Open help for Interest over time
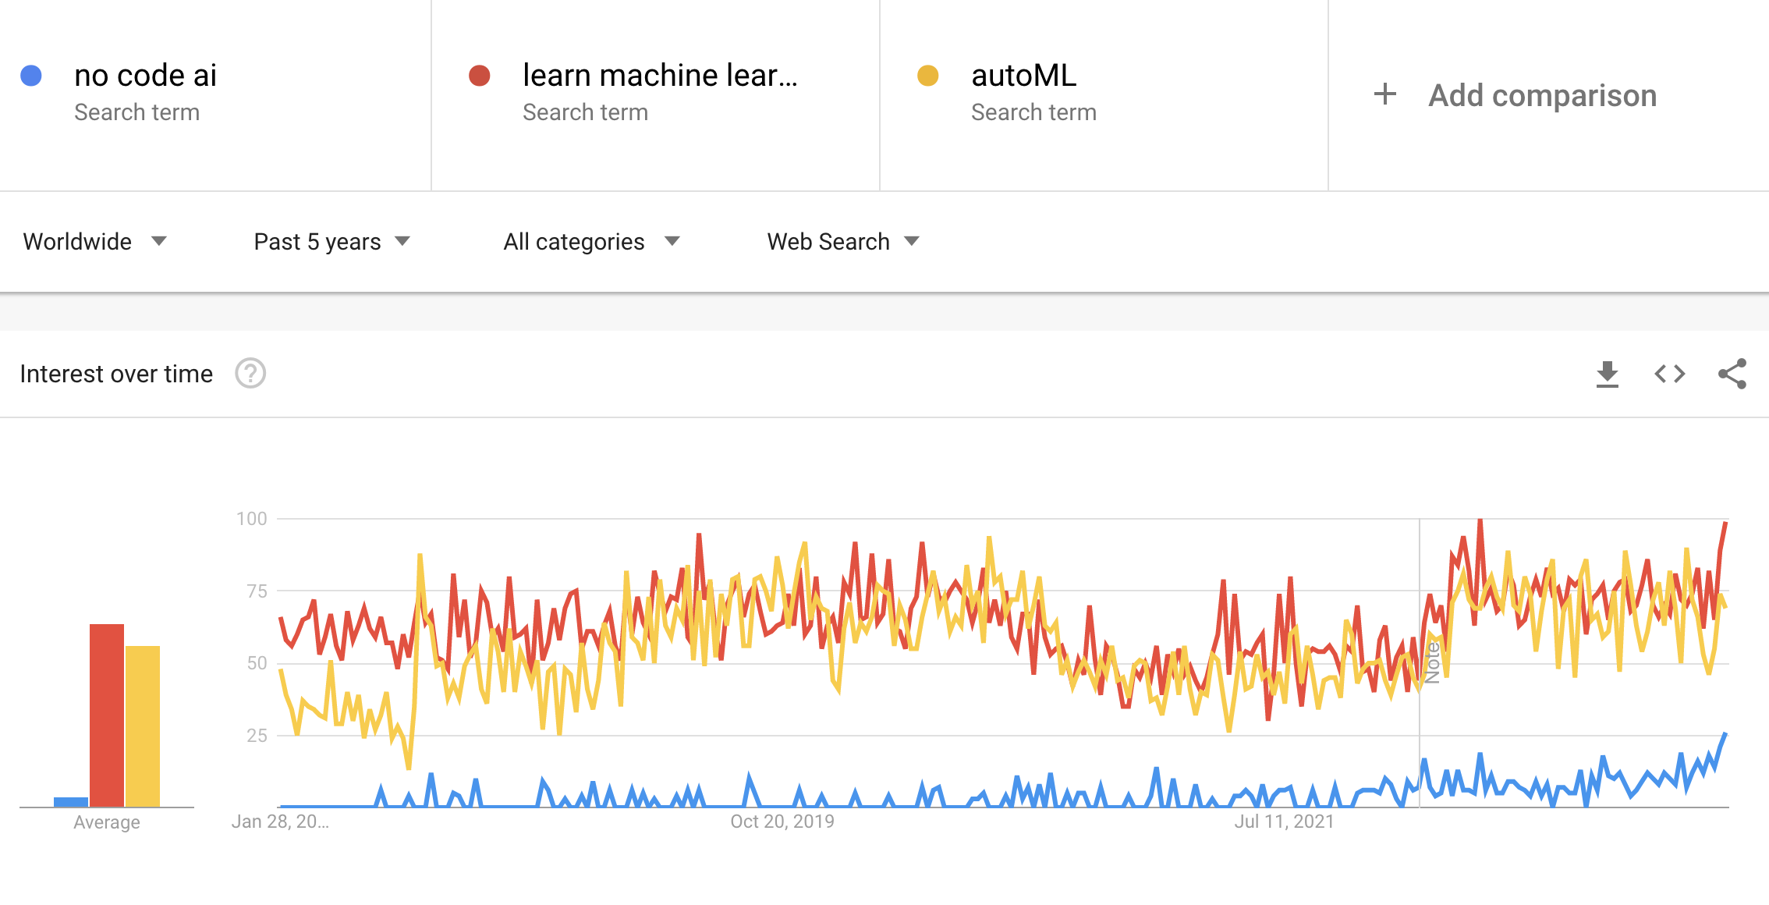Image resolution: width=1769 pixels, height=905 pixels. 250,374
